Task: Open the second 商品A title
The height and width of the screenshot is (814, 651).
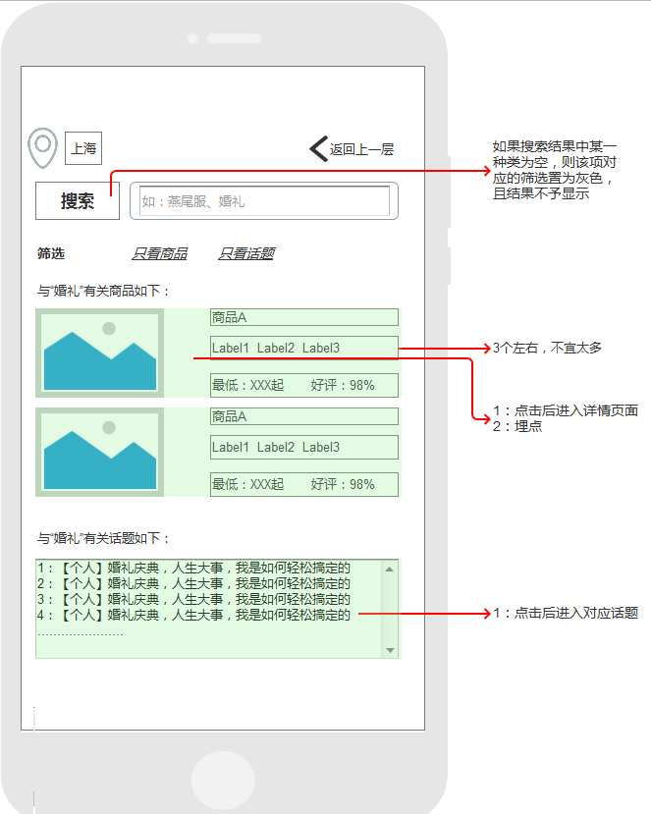Action: coord(303,416)
